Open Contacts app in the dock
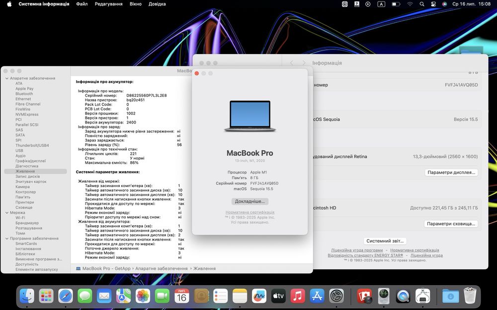This screenshot has height=310, width=497. [x=201, y=297]
